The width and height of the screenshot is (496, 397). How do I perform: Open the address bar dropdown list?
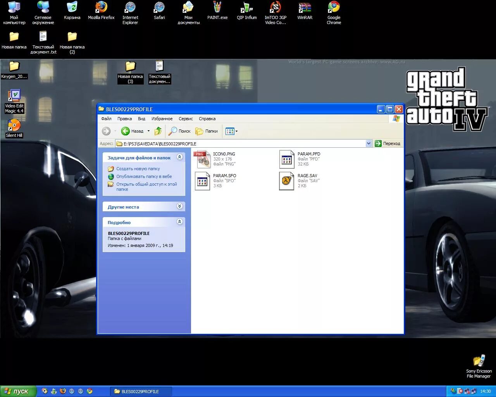click(x=369, y=143)
